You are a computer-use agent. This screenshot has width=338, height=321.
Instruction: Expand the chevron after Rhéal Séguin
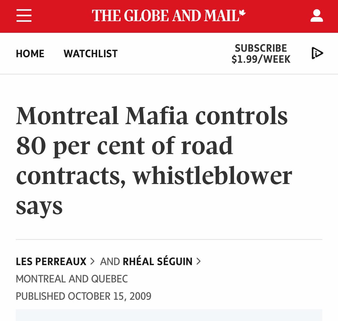199,261
